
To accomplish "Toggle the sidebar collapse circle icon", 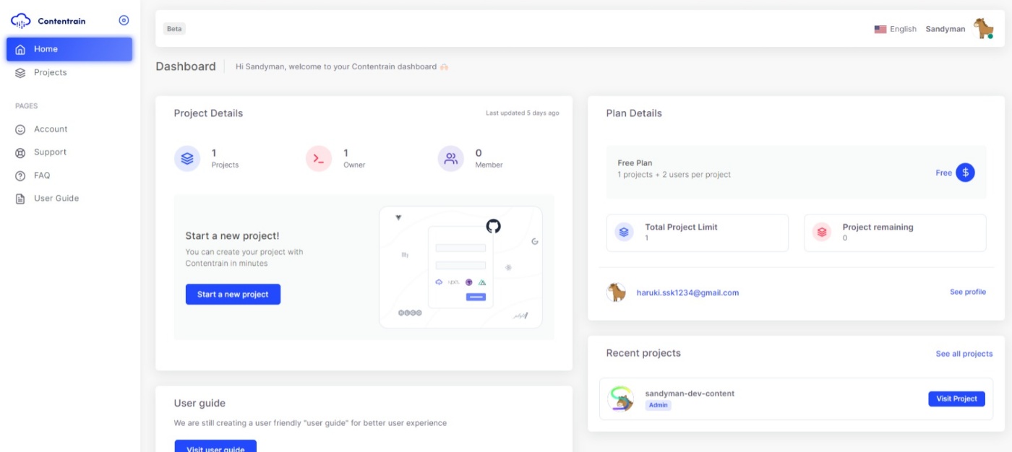I will [124, 21].
